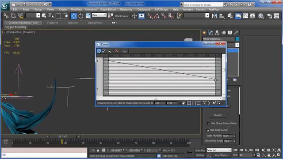
Task: Activate the Select and Rotate tool
Action: point(80,16)
